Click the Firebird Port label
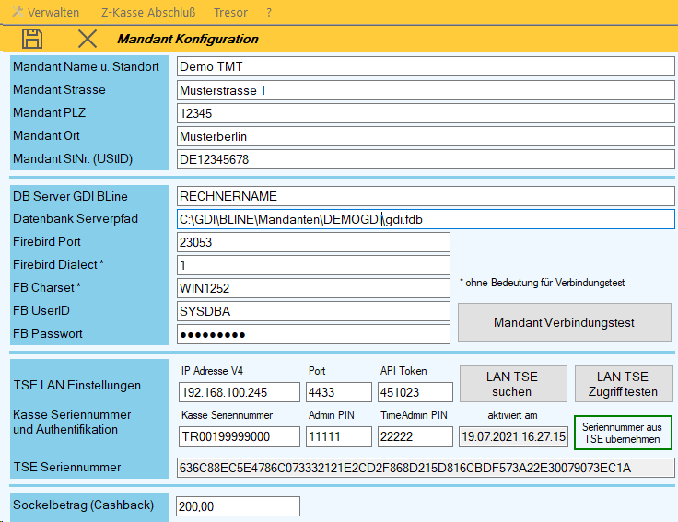The width and height of the screenshot is (678, 522). [x=47, y=241]
